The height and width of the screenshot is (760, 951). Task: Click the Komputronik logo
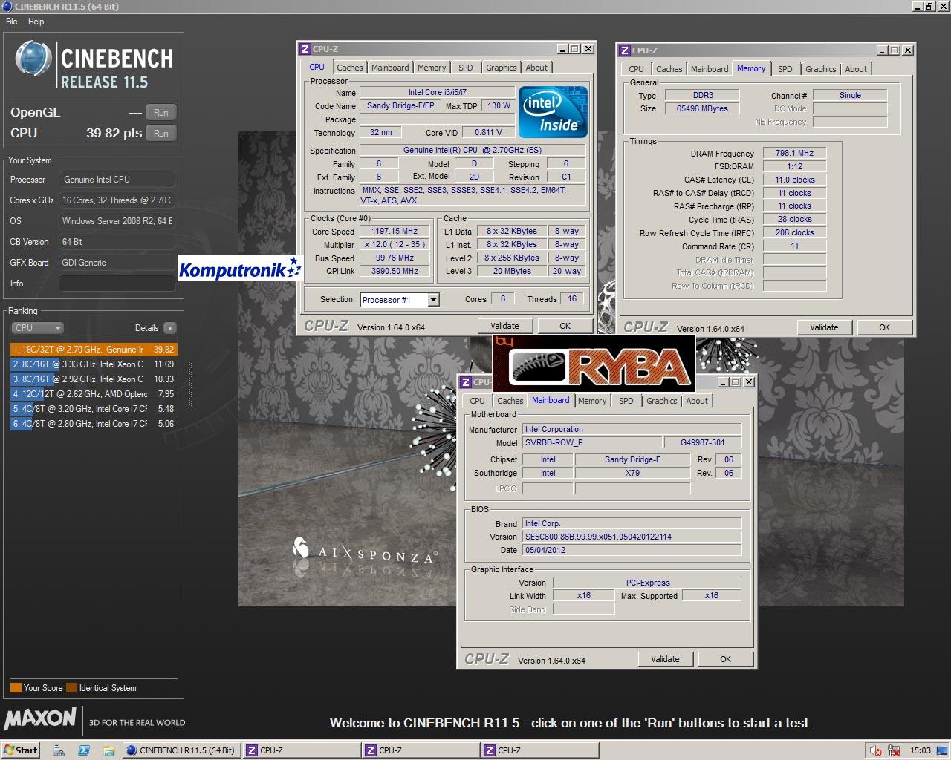tap(240, 269)
